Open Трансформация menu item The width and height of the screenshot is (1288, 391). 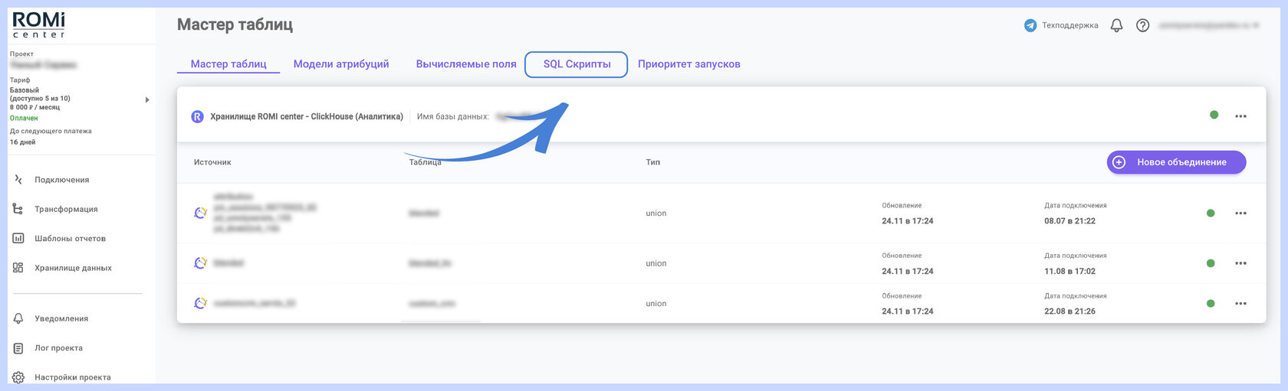point(66,209)
